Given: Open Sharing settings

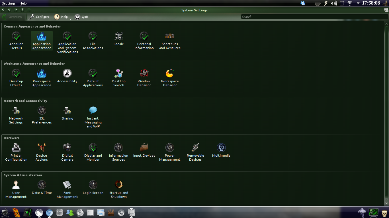Looking at the screenshot, I should click(x=67, y=113).
